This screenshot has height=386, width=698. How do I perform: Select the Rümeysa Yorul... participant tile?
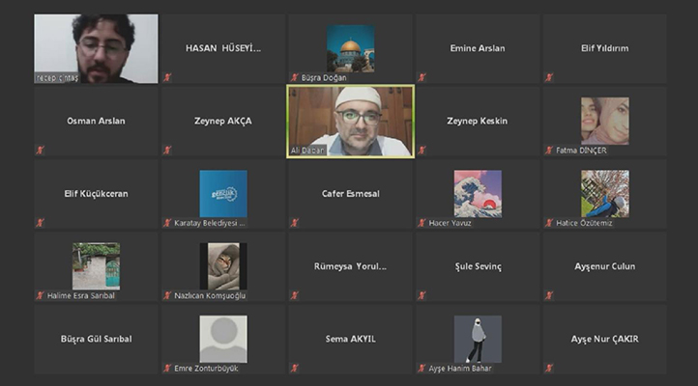click(350, 266)
